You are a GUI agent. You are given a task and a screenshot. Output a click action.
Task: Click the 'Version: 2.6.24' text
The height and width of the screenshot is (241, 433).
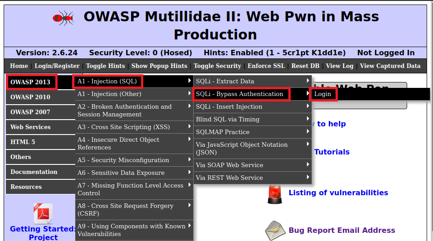[x=47, y=53]
